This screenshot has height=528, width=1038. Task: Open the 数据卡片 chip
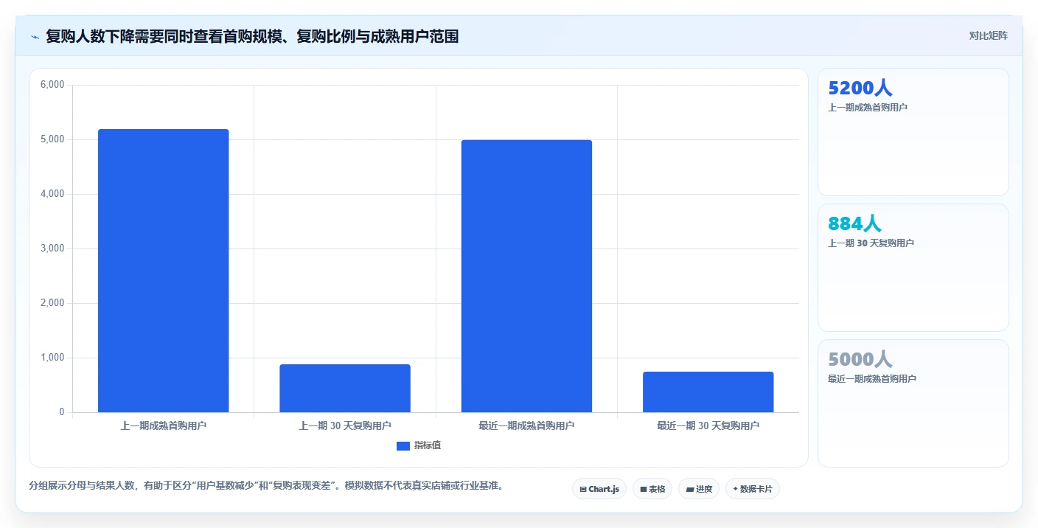click(753, 489)
